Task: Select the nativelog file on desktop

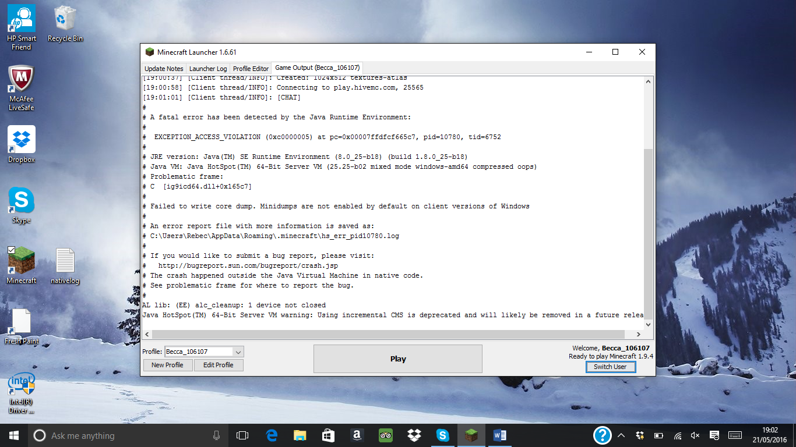Action: 65,266
